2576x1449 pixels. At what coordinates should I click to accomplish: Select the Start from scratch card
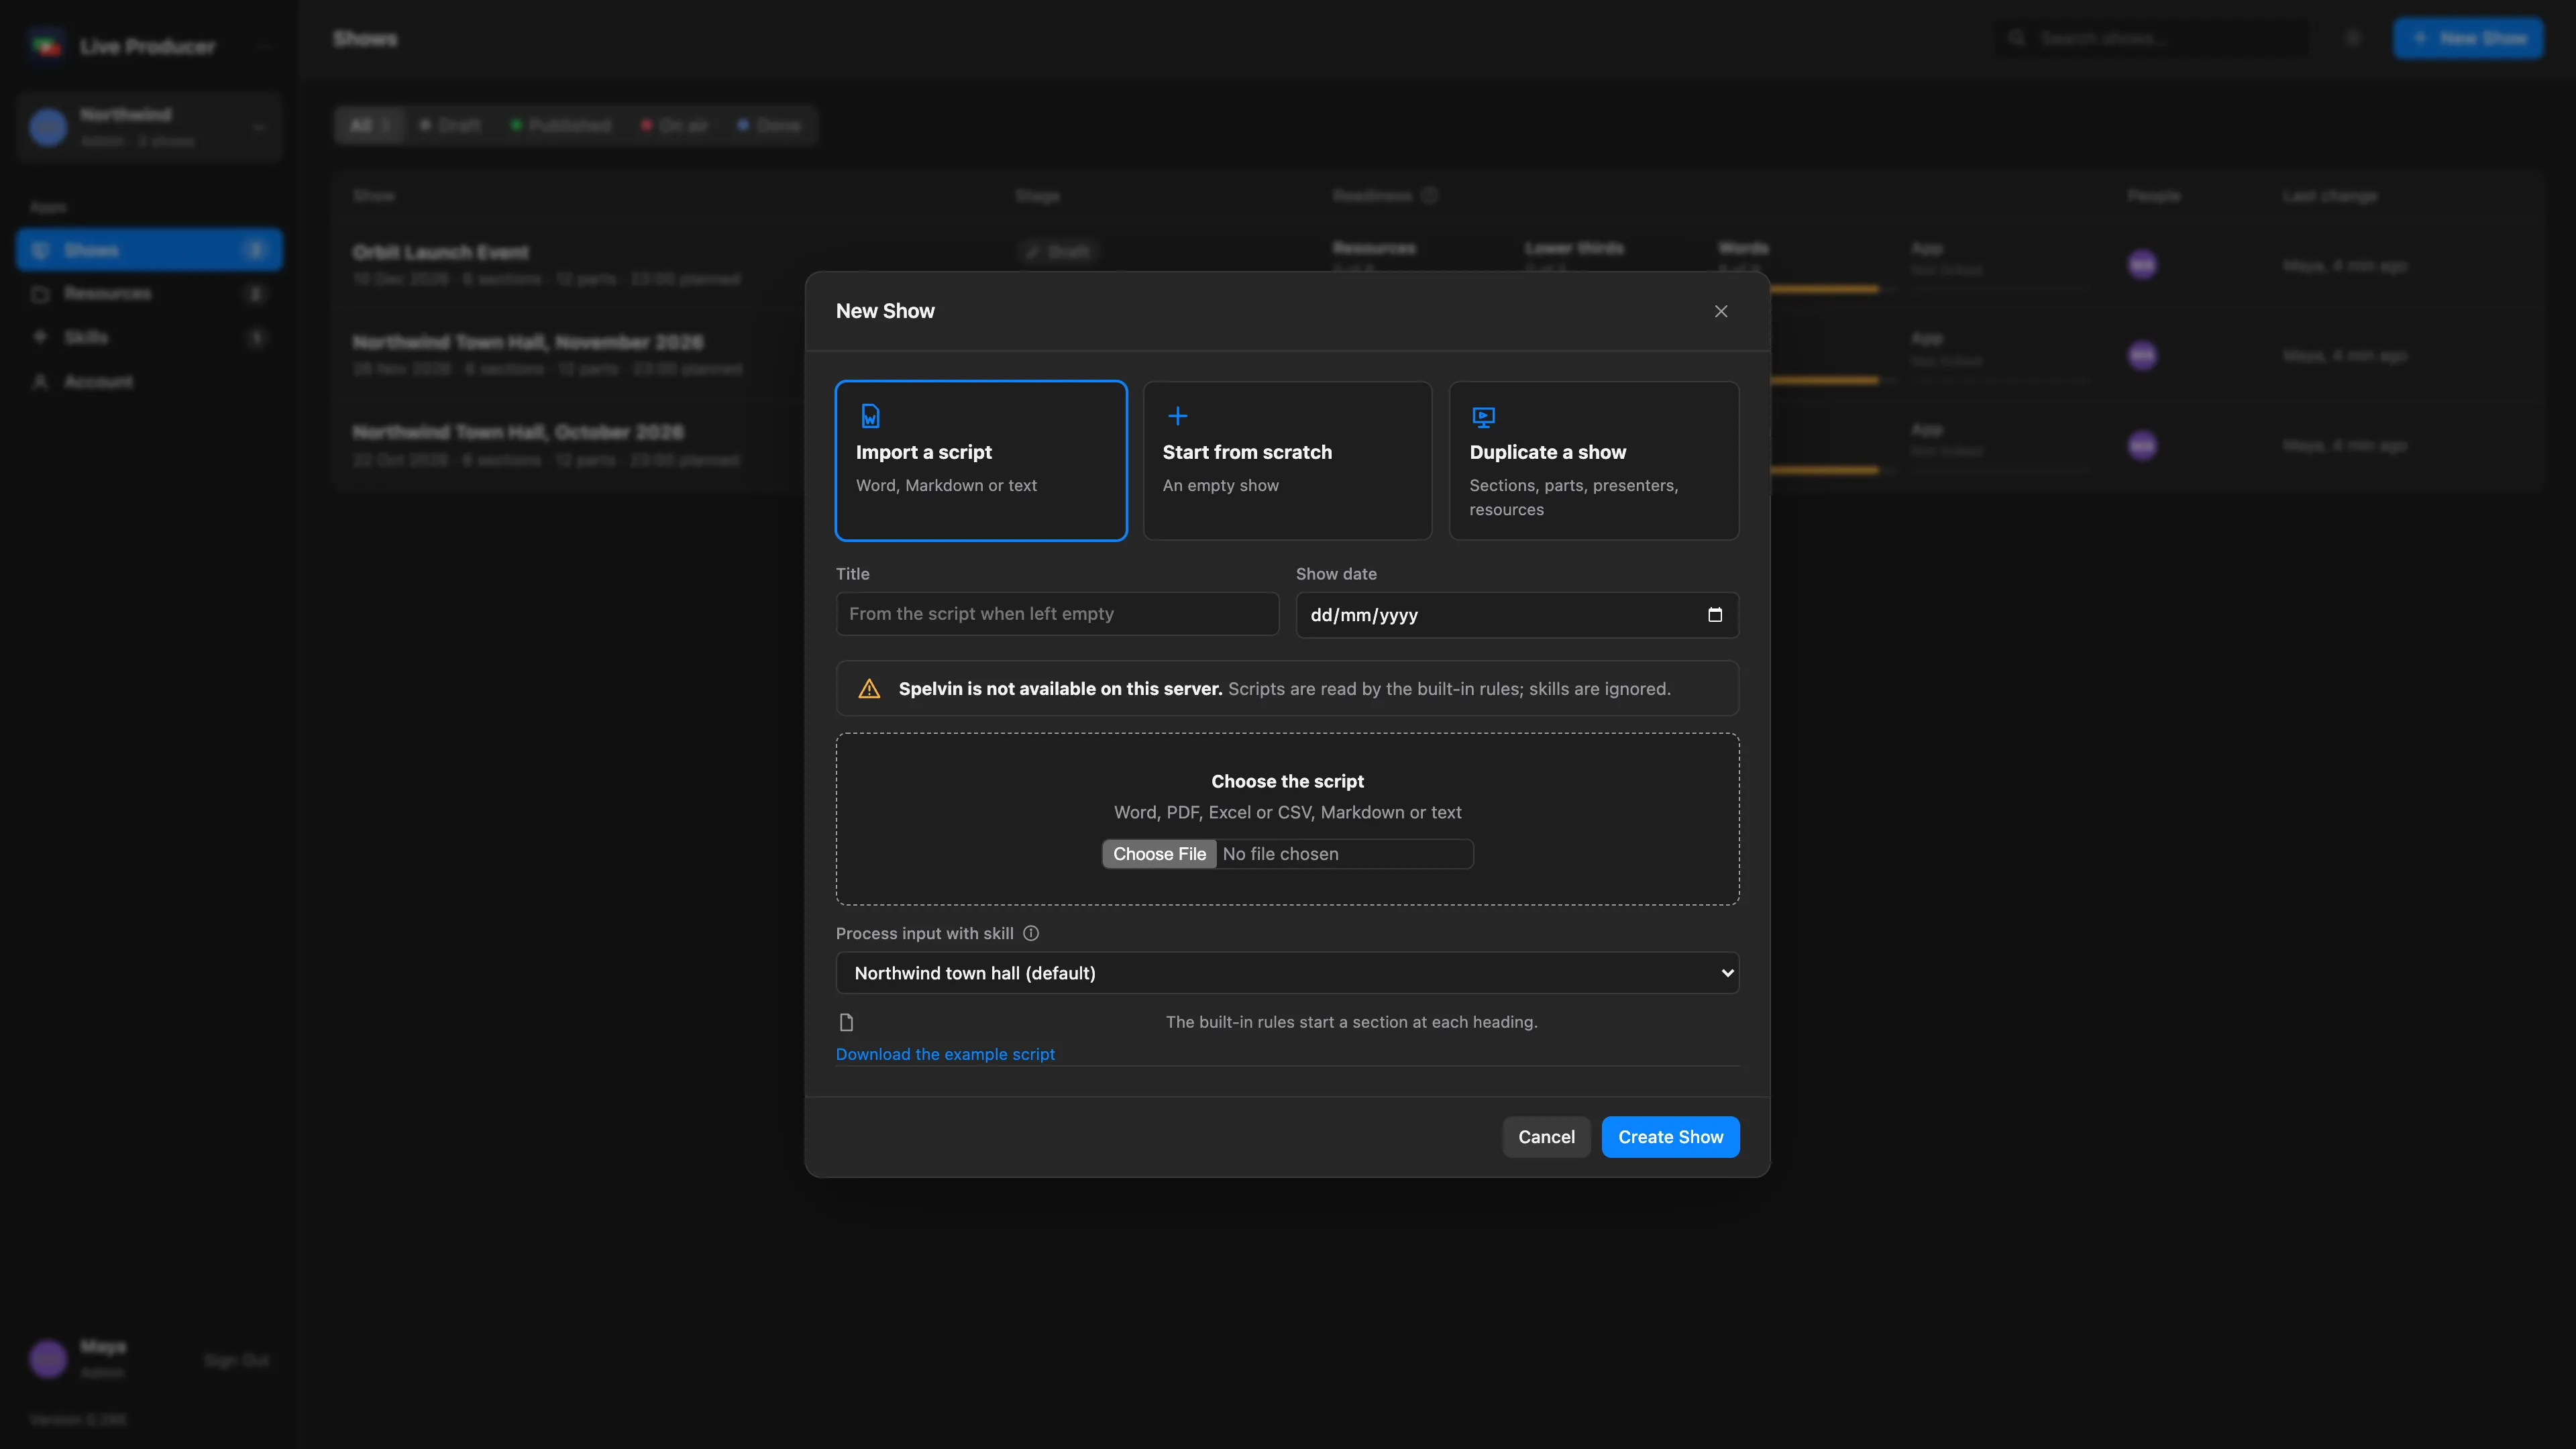pos(1287,460)
